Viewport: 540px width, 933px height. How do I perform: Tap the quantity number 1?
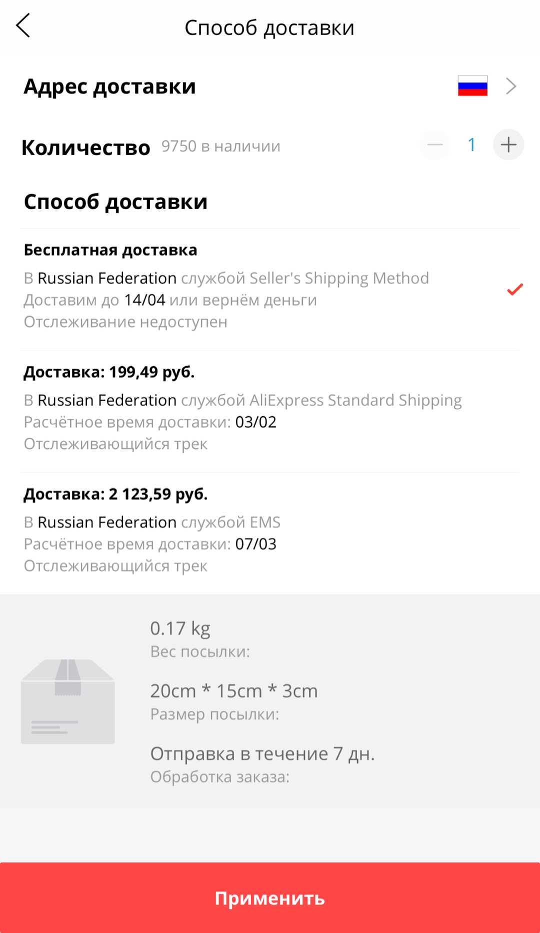pos(471,145)
